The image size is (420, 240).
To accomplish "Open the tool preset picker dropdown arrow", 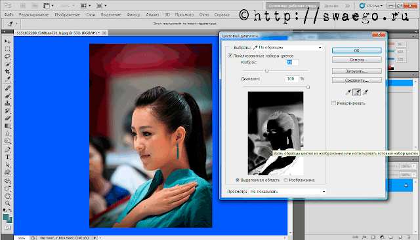I will (x=16, y=24).
